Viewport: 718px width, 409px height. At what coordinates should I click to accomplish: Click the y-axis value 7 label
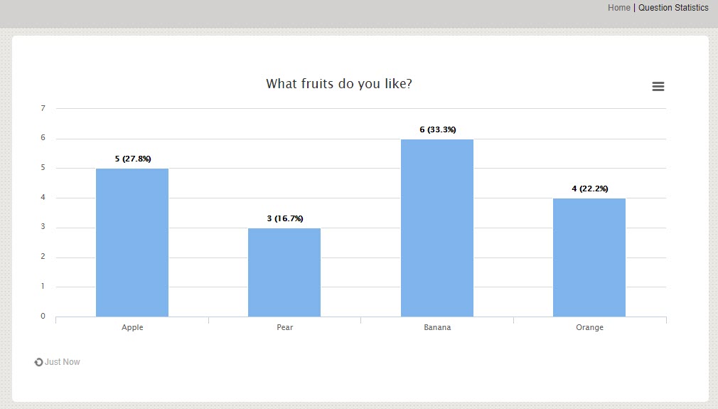[x=43, y=108]
